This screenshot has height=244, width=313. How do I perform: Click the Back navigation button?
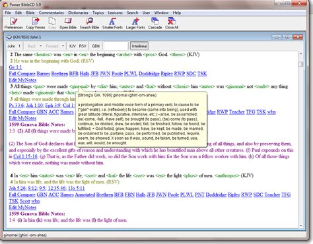pos(32,46)
